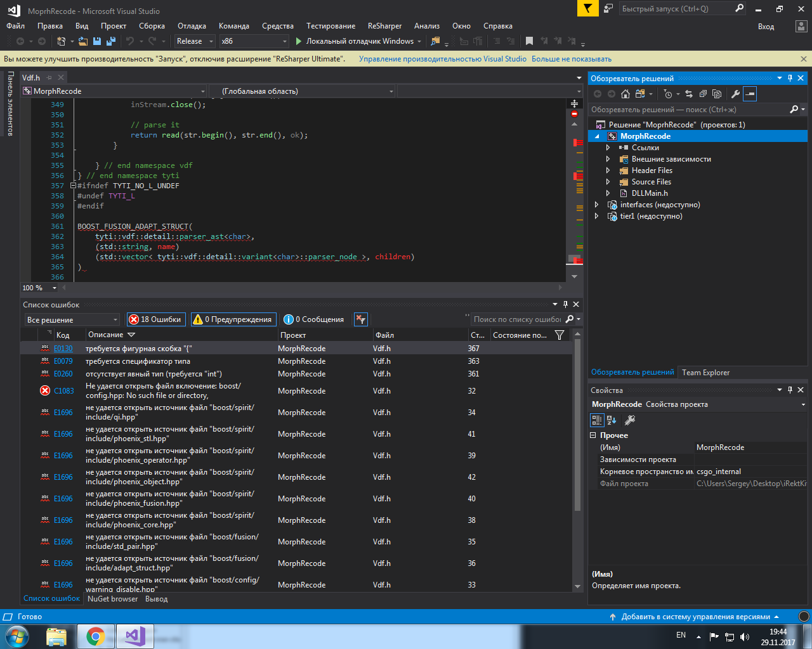Click pending changes filter clock icon

pyautogui.click(x=668, y=94)
